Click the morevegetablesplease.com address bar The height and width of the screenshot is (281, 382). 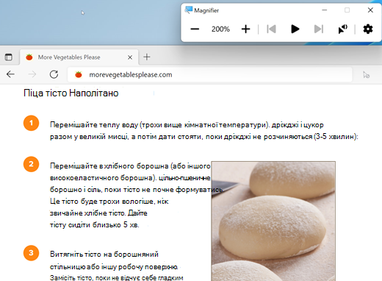click(210, 74)
